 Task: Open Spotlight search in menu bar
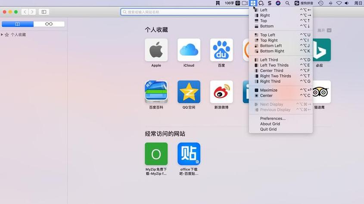point(287,3)
